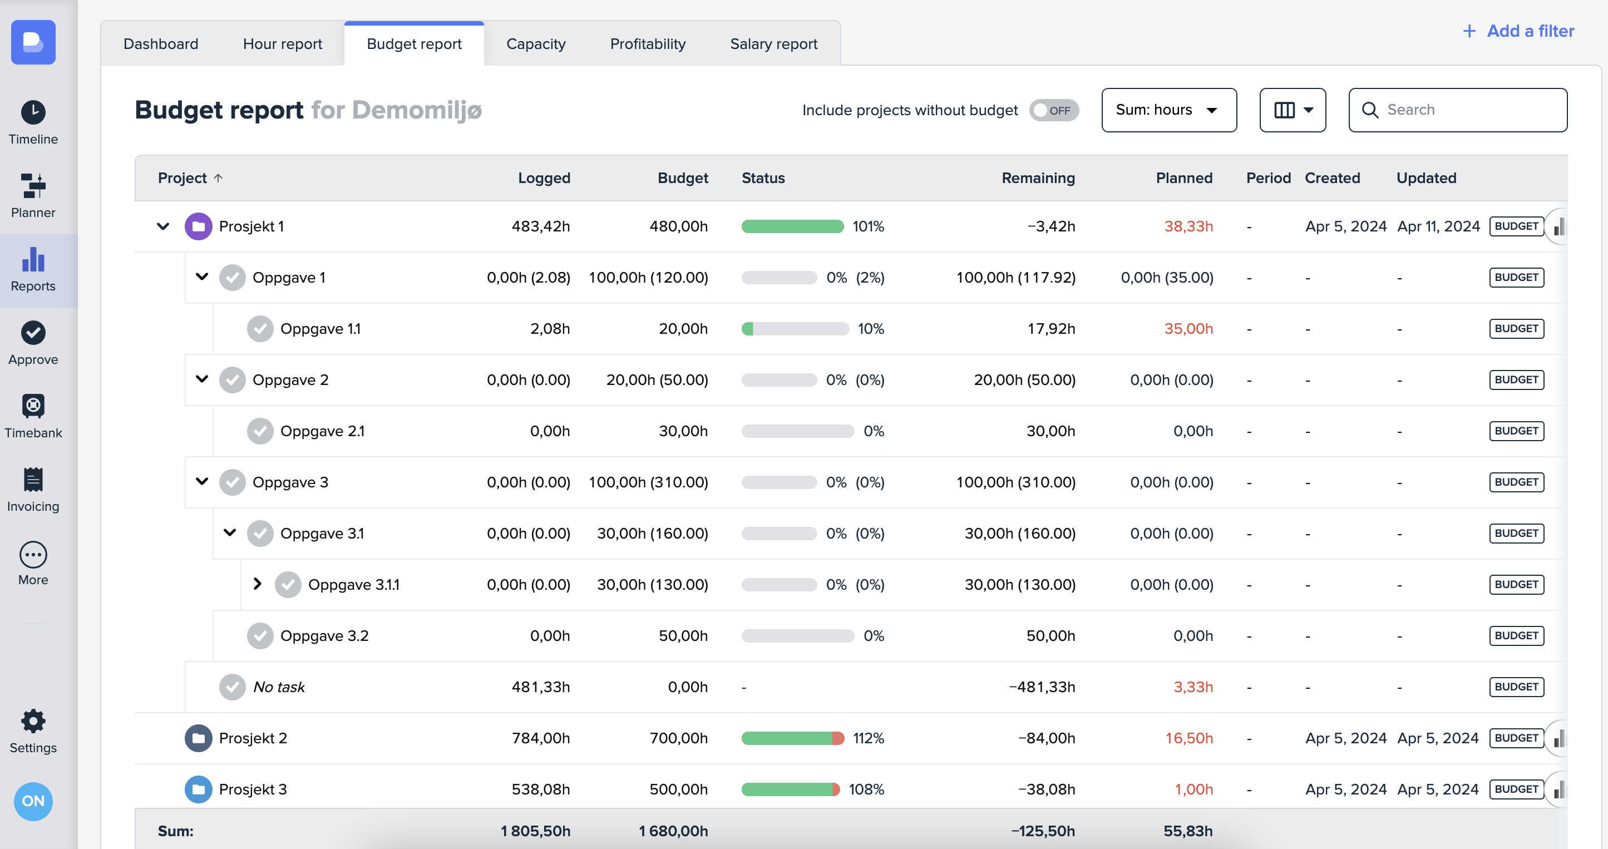Toggle include projects without budget switch
This screenshot has width=1608, height=849.
1054,111
